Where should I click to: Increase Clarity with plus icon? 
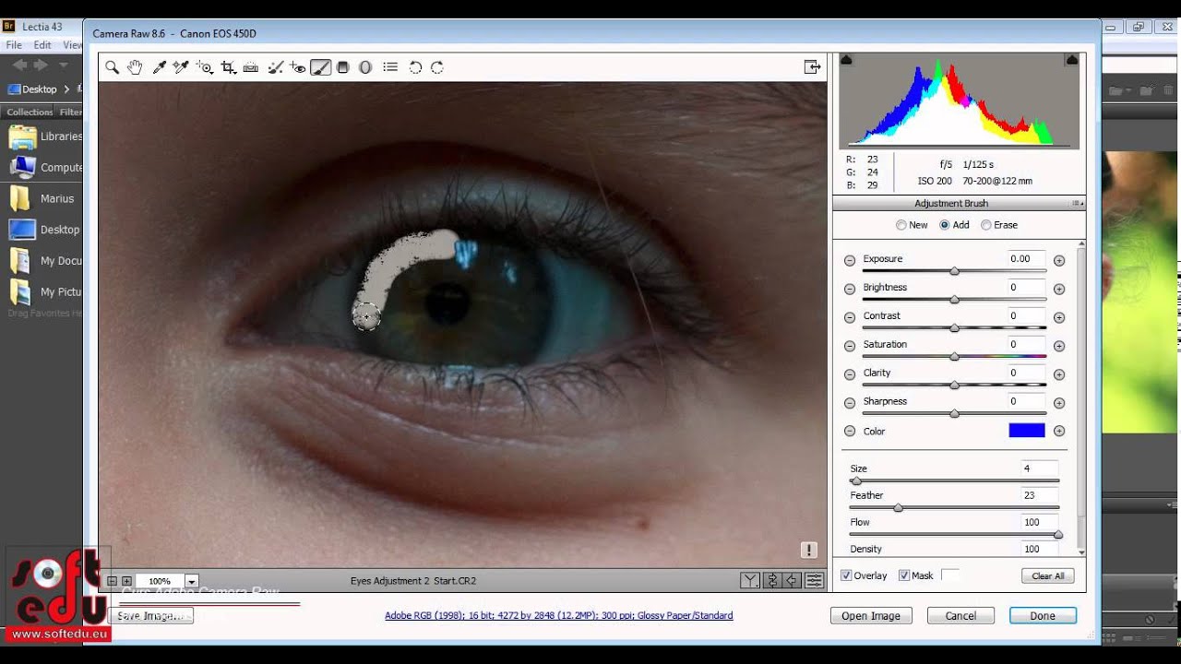[x=1059, y=375]
